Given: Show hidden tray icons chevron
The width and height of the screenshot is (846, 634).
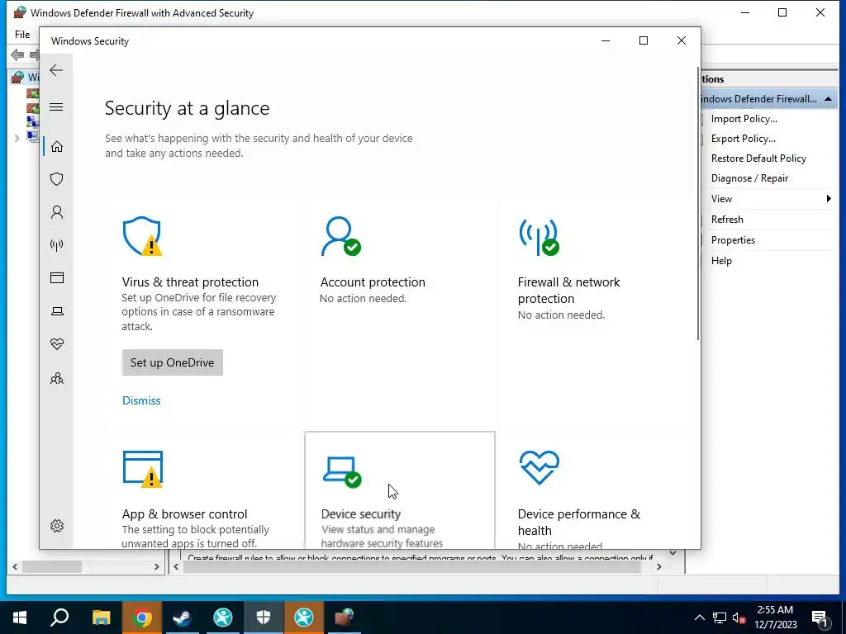Looking at the screenshot, I should [699, 617].
